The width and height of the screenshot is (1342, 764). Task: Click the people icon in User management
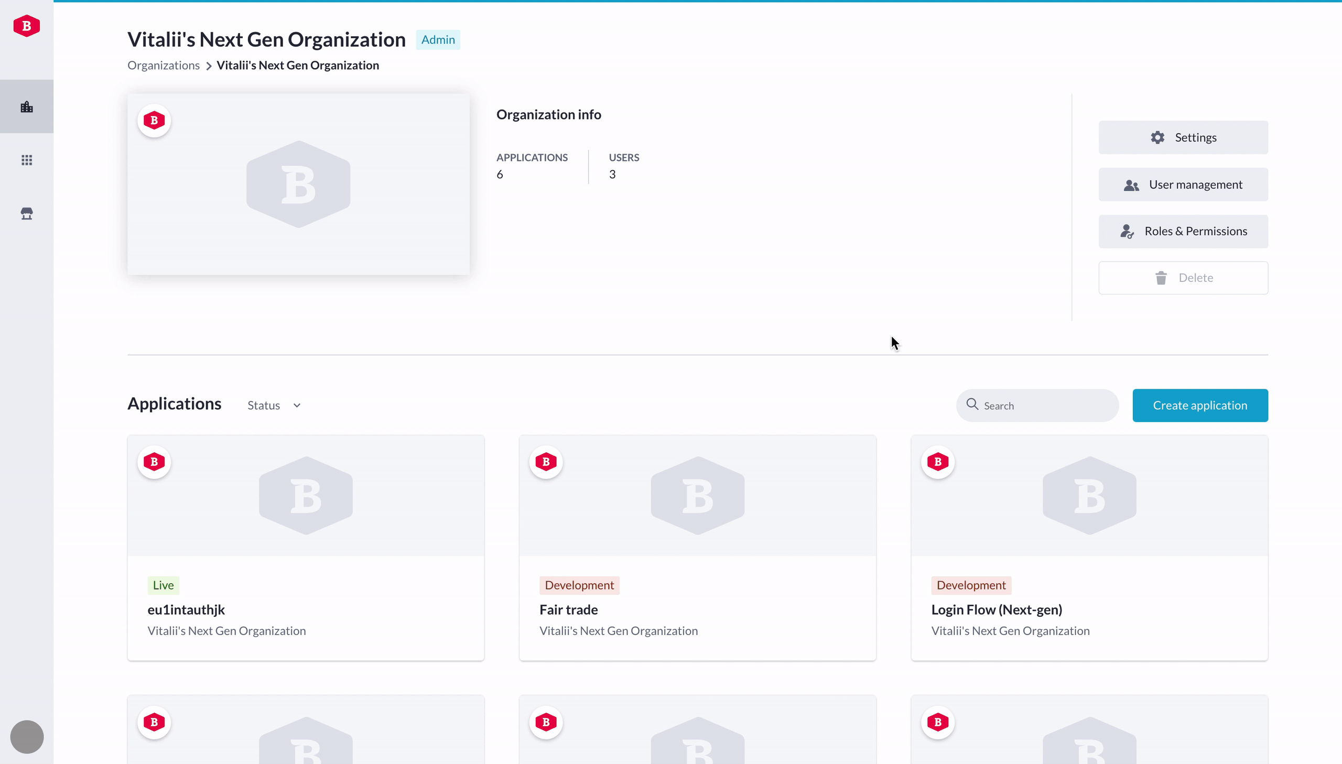[1131, 185]
